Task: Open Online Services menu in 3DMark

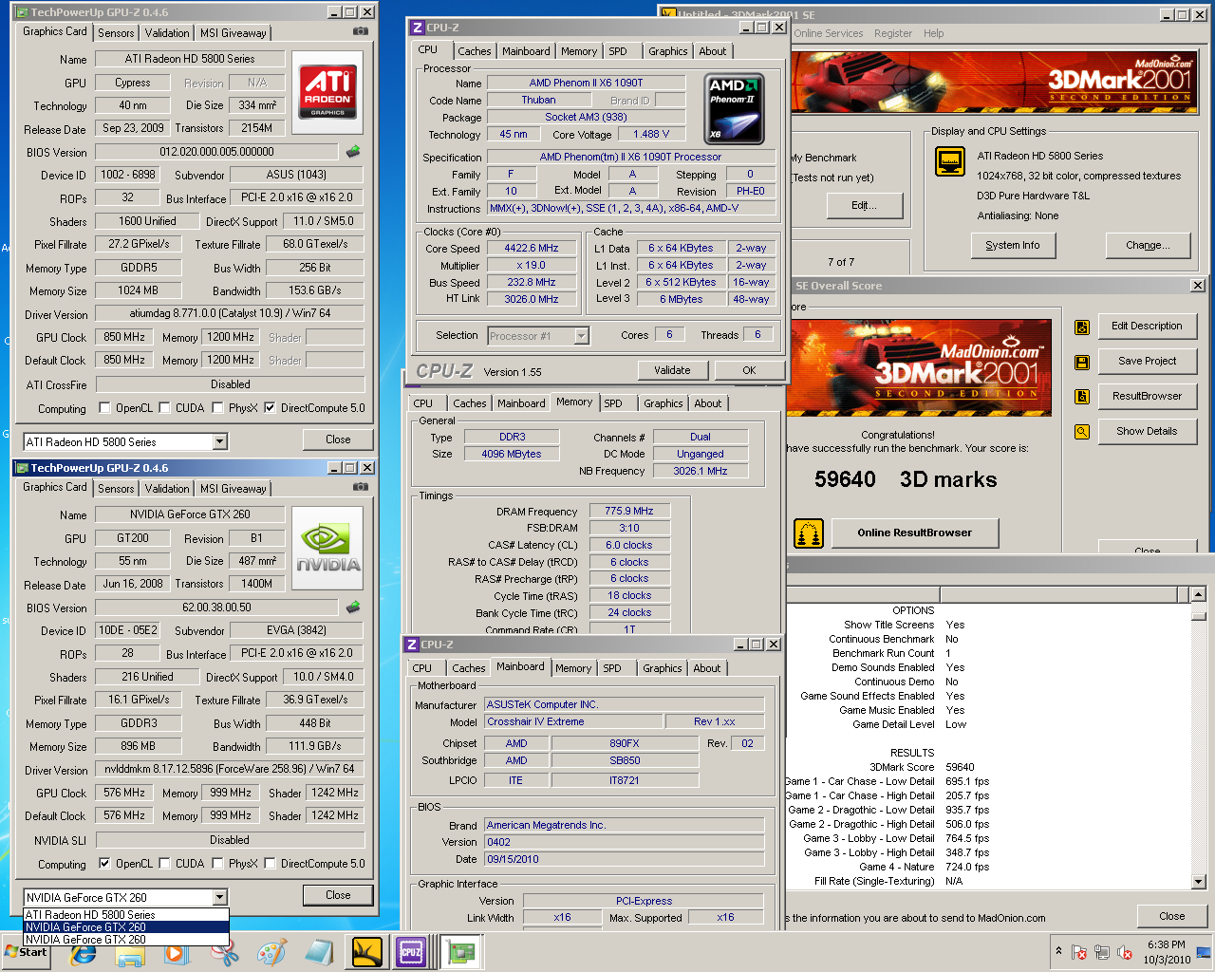Action: coord(829,33)
